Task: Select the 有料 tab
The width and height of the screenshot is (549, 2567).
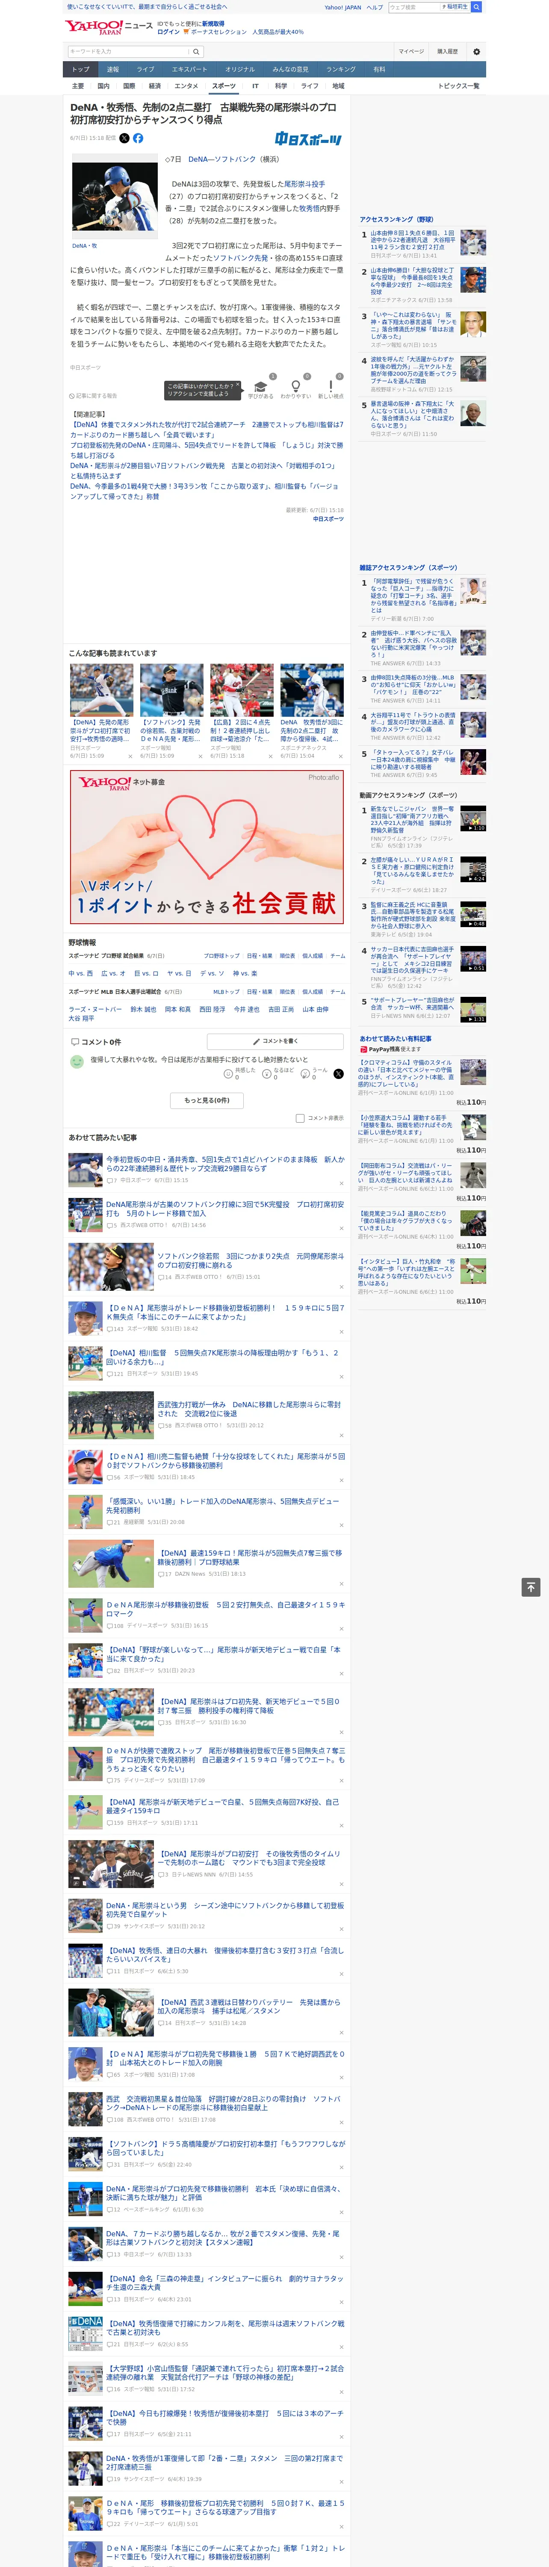Action: click(x=380, y=70)
